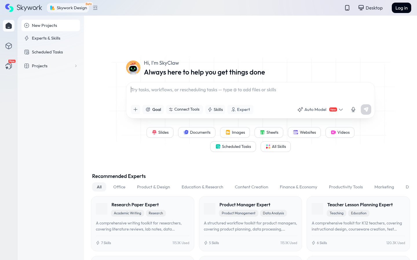417x260 pixels.
Task: Switch to Productivity Tools tab
Action: (346, 187)
